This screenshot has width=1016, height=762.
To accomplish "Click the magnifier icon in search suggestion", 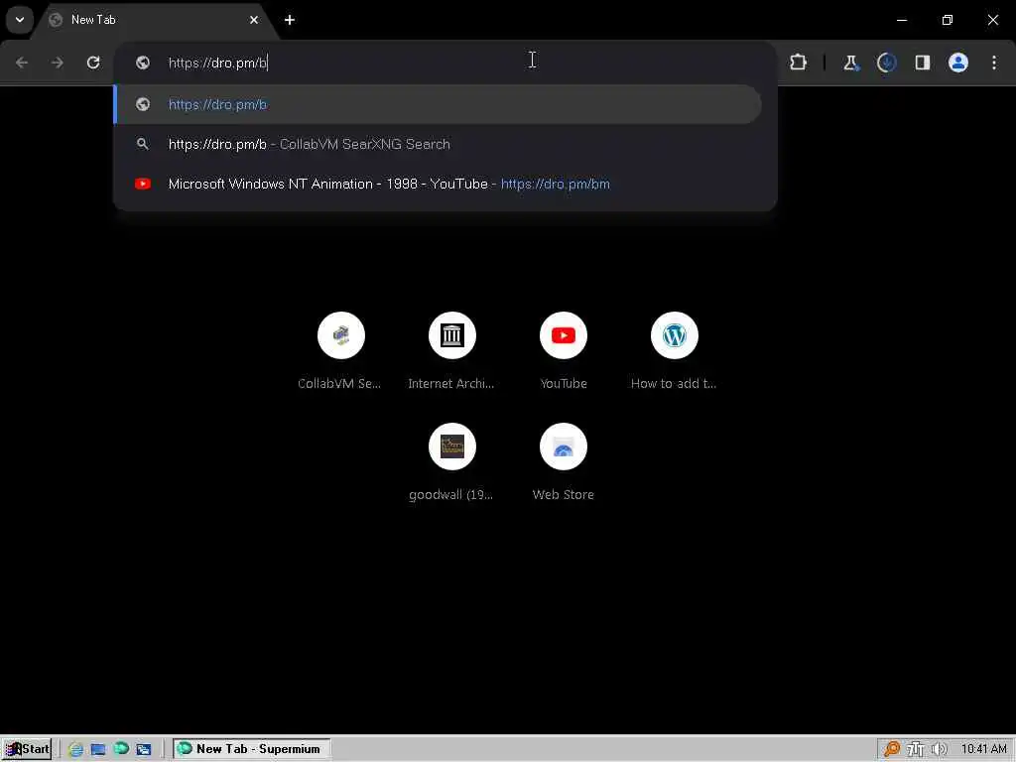I will (143, 144).
